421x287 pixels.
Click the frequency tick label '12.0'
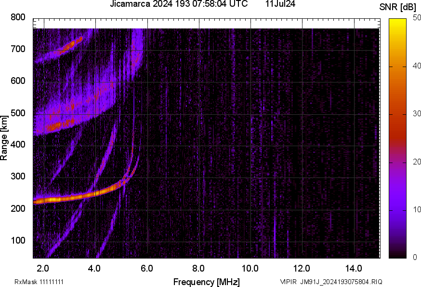[x=302, y=269]
